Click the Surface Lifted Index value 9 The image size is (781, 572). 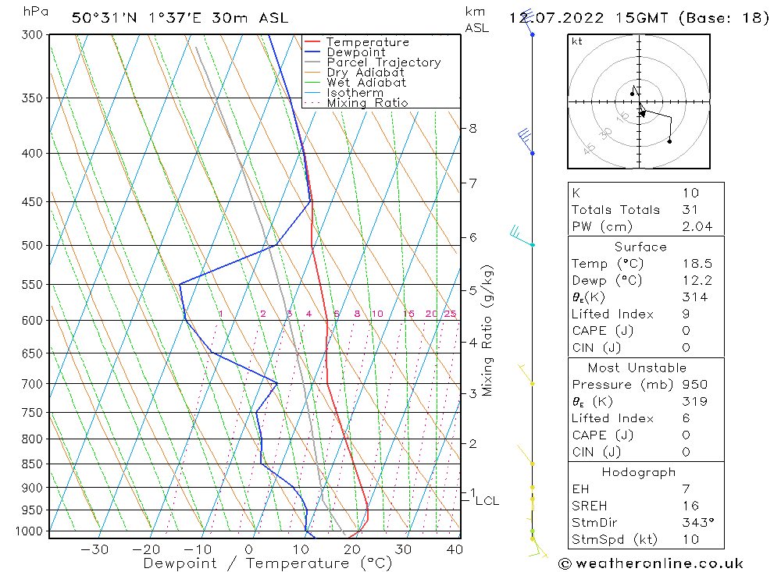pyautogui.click(x=686, y=314)
